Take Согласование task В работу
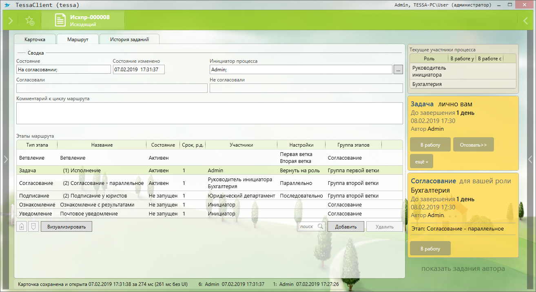The height and width of the screenshot is (292, 536). coord(430,248)
